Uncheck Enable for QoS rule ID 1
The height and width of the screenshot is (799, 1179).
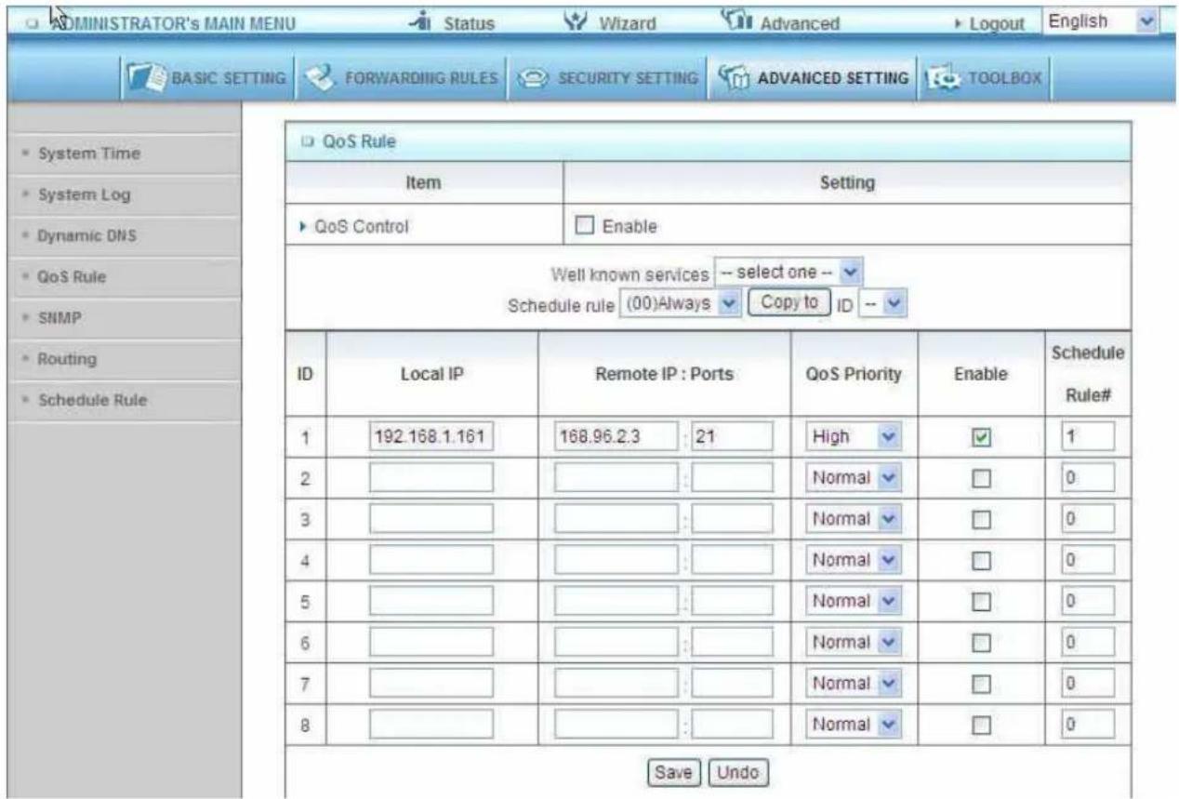point(979,436)
